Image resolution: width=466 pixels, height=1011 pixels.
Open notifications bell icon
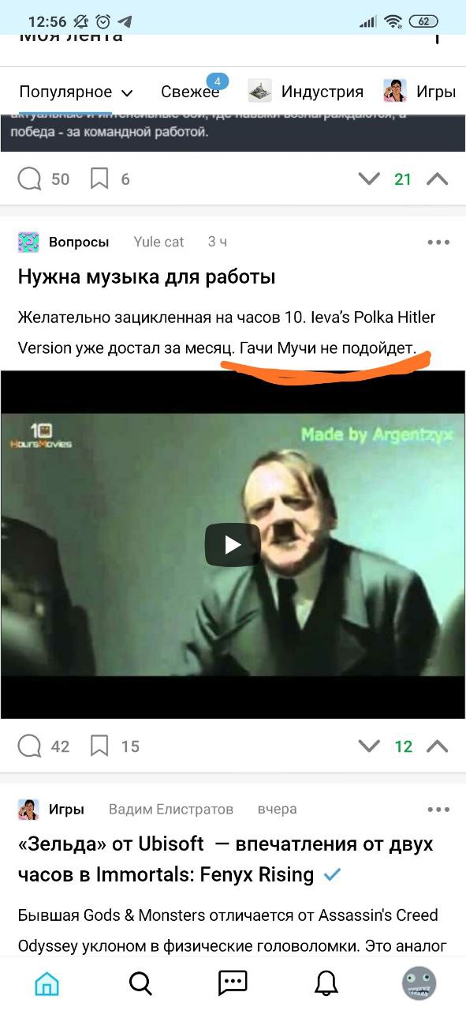[x=326, y=983]
